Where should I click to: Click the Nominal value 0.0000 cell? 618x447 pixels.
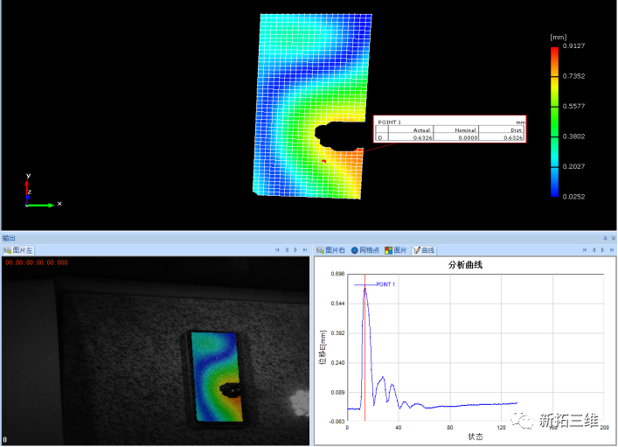click(456, 137)
